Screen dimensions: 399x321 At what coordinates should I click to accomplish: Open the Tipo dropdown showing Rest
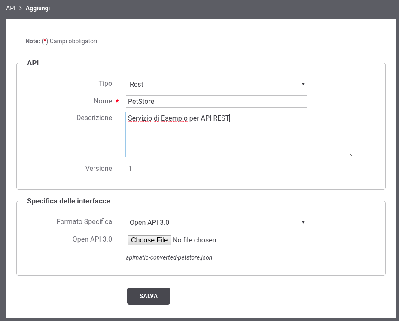pos(216,85)
